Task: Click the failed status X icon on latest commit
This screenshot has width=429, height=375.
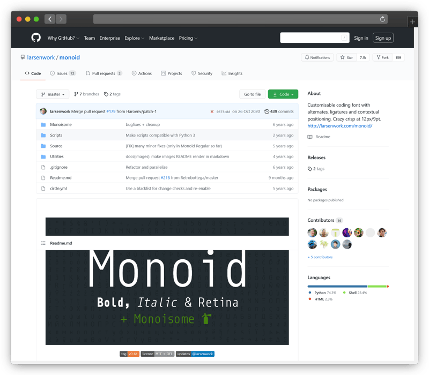Action: (x=212, y=111)
